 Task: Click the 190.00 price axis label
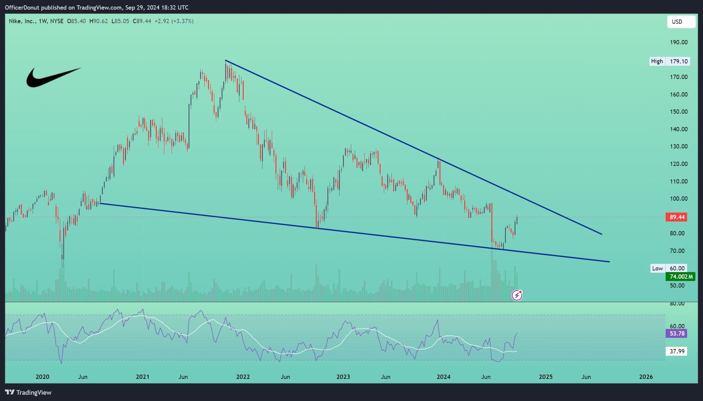(678, 42)
